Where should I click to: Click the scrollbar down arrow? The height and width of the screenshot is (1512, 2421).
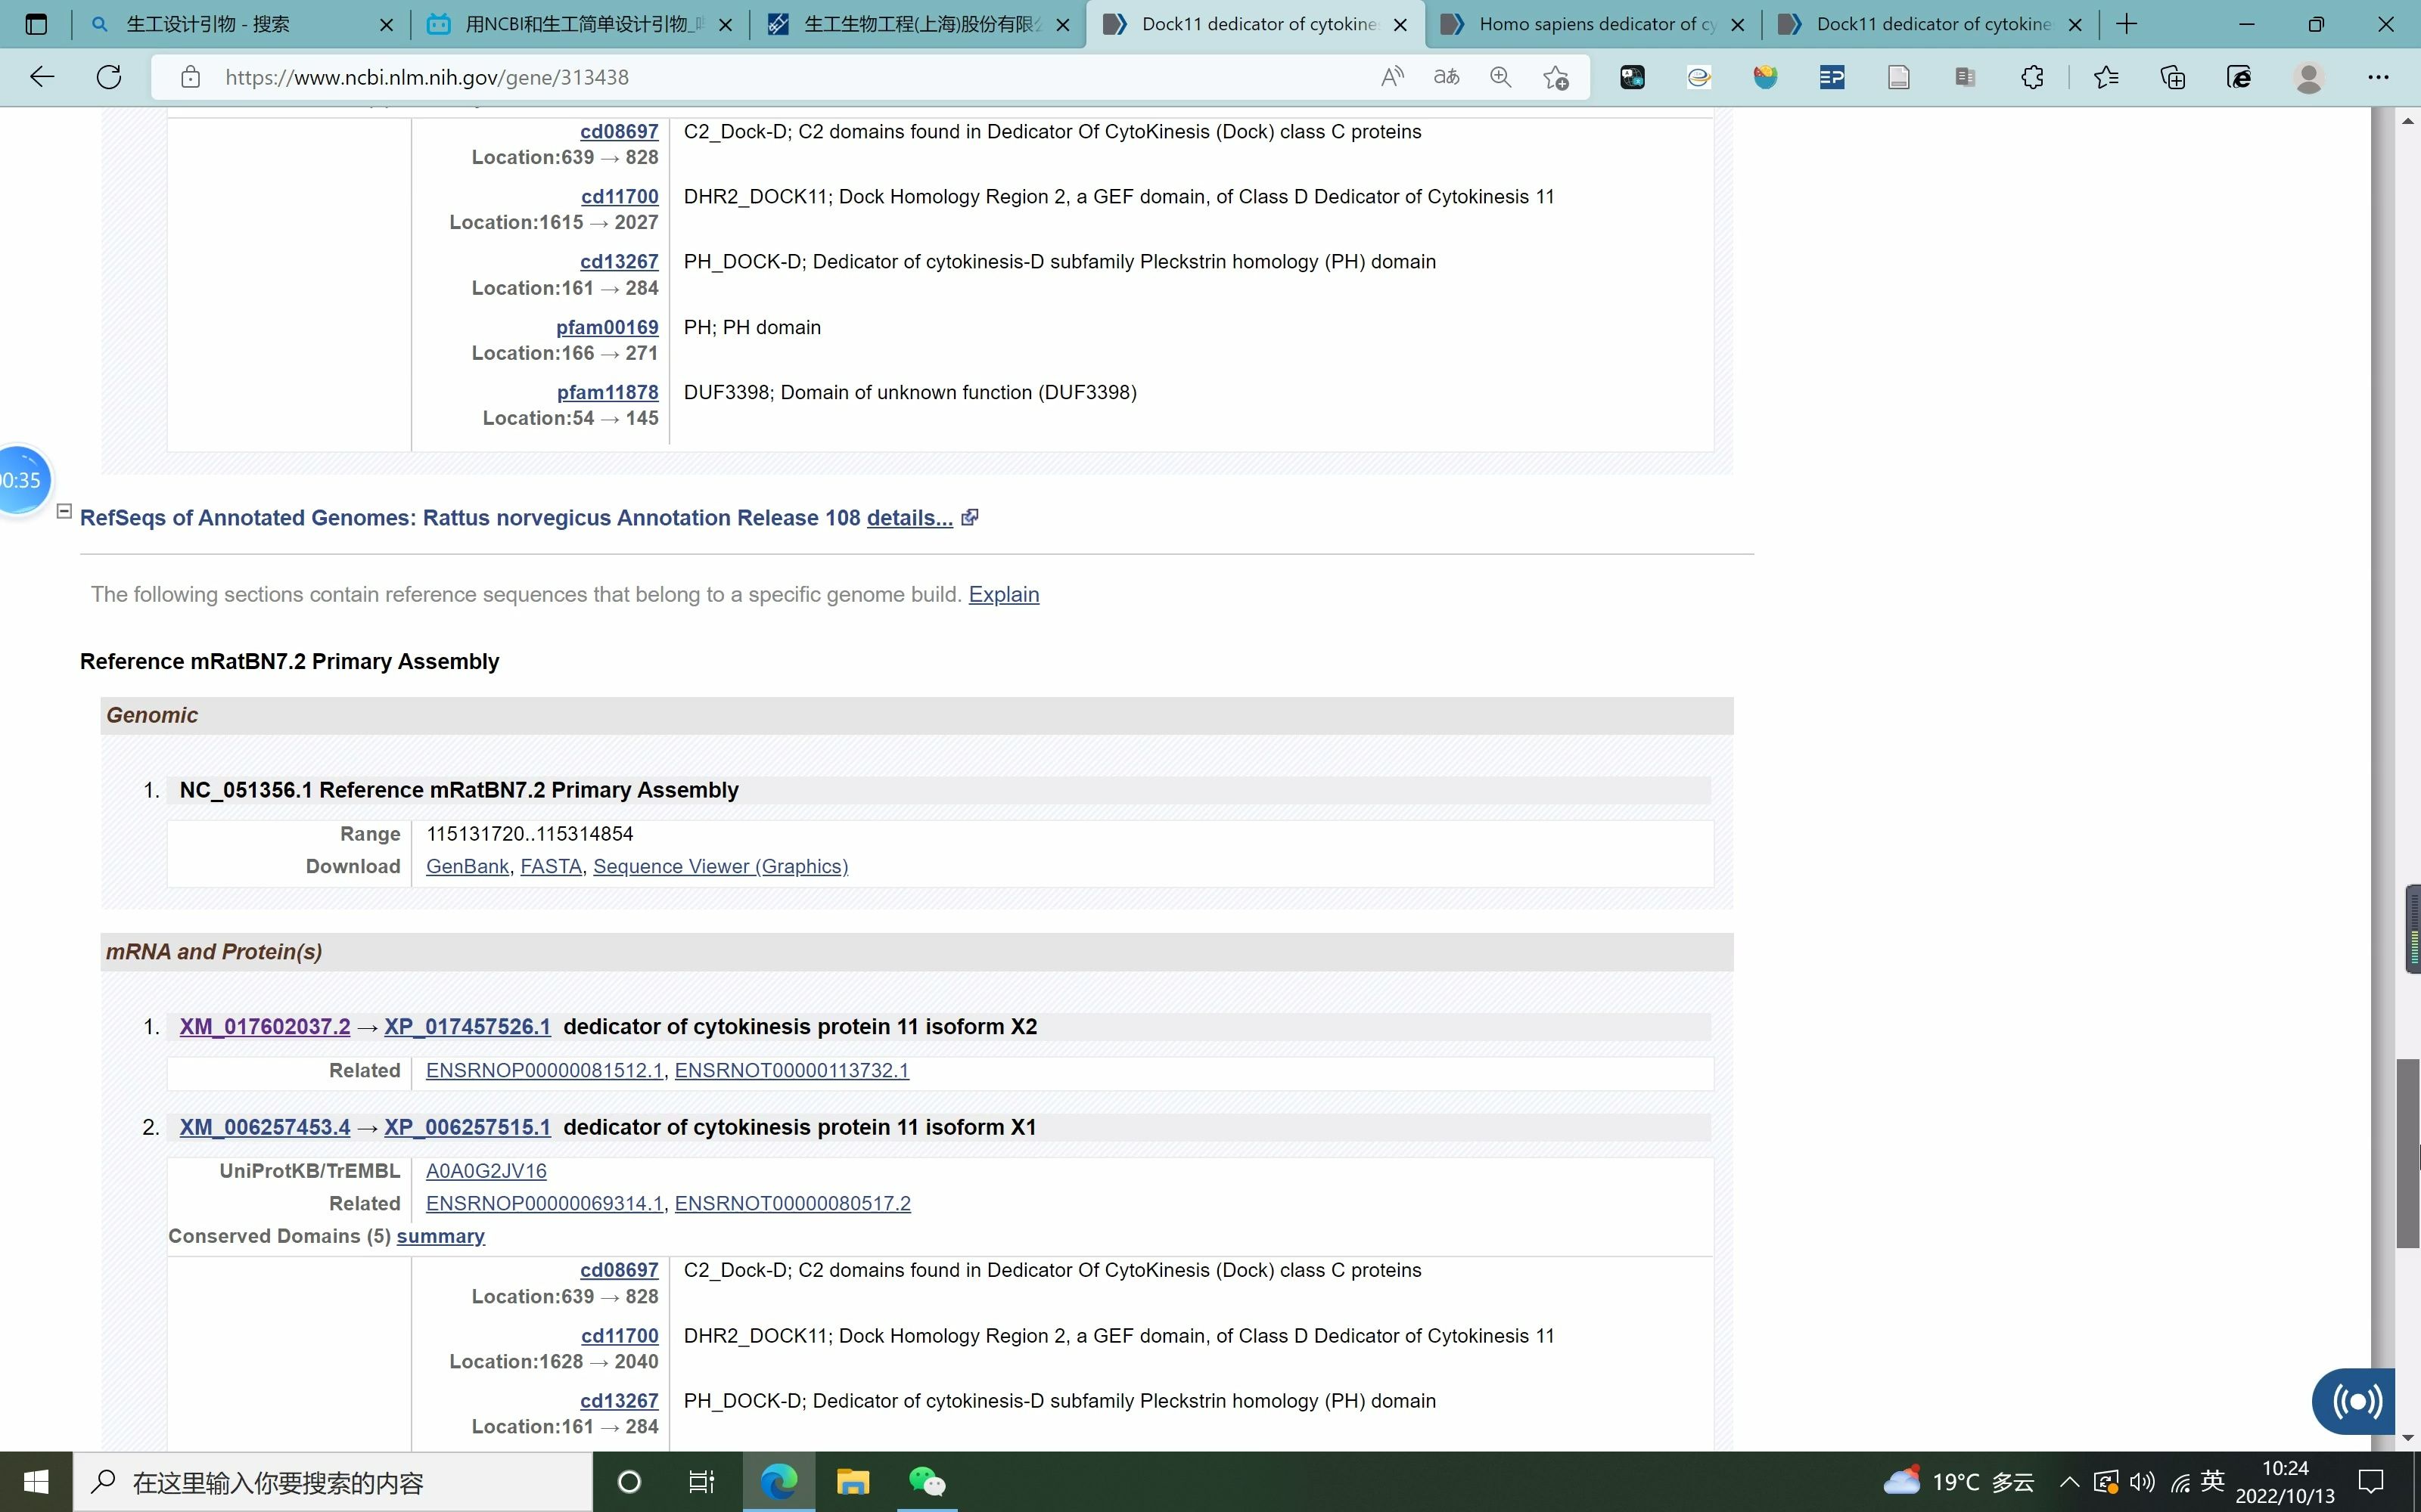(2407, 1438)
